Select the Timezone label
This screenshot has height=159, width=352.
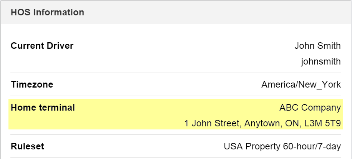tap(32, 84)
